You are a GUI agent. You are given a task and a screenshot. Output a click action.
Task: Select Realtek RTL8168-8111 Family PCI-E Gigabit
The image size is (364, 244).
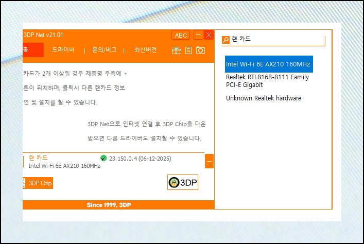pos(267,81)
